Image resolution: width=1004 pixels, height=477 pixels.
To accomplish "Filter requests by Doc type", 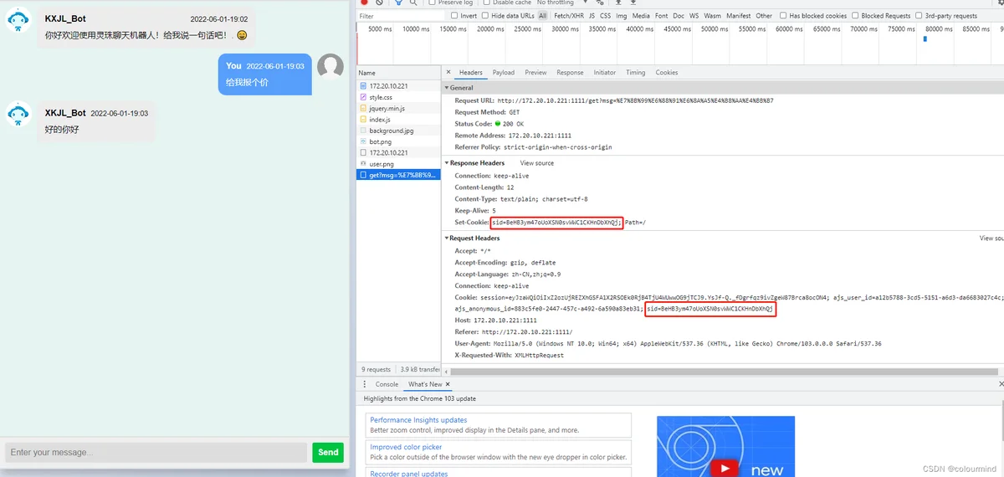I will click(679, 16).
